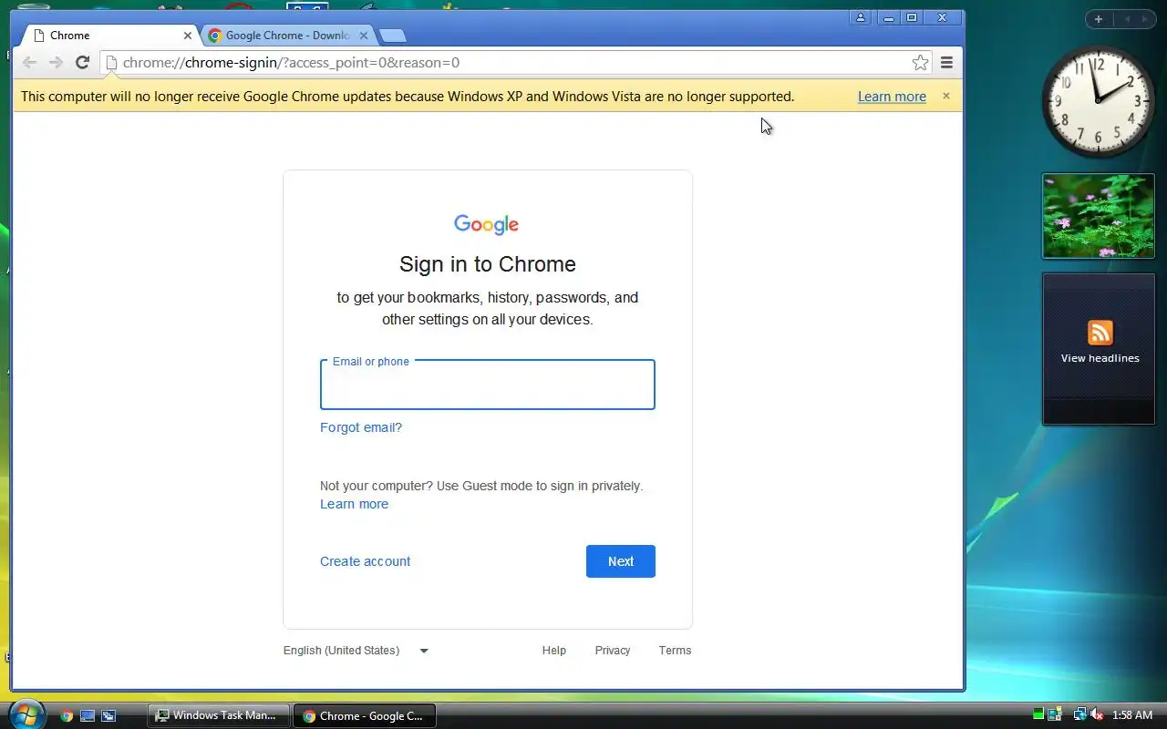
Task: Open the English (United States) language dropdown
Action: click(x=356, y=651)
